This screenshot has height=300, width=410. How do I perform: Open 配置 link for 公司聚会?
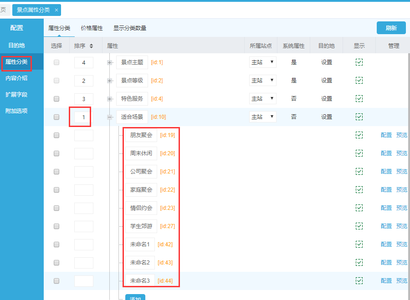[x=386, y=172]
